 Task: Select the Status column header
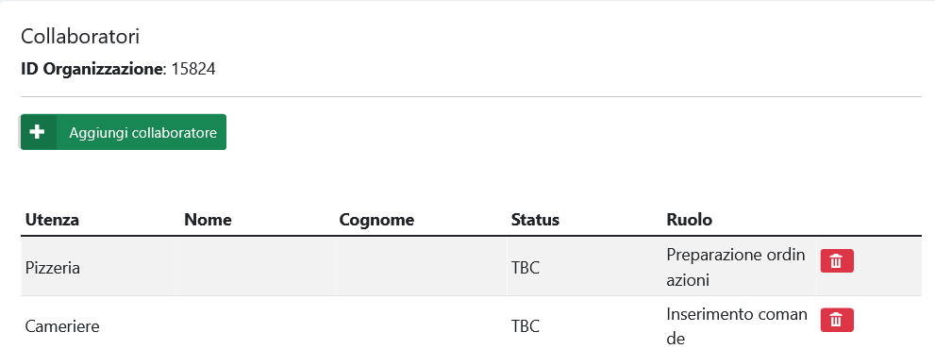click(x=535, y=220)
